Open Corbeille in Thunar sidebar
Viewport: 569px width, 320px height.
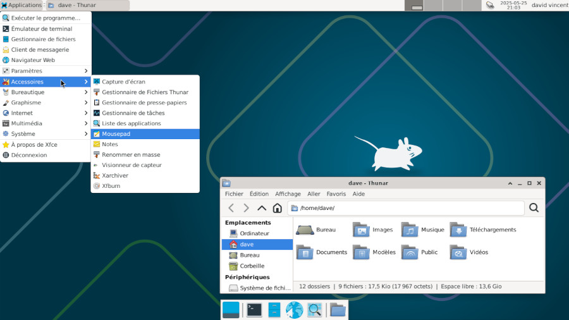tap(257, 266)
